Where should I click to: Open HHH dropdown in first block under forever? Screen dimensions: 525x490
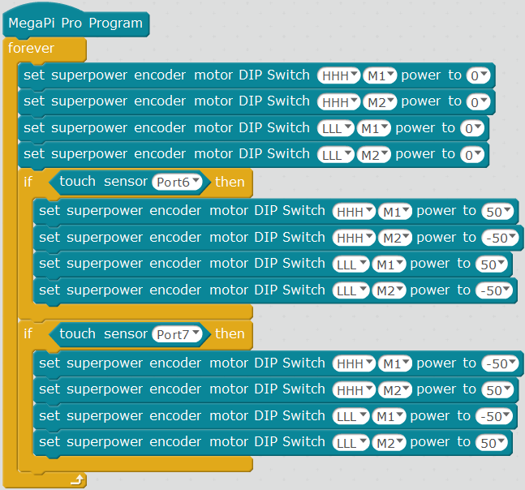[x=338, y=76]
